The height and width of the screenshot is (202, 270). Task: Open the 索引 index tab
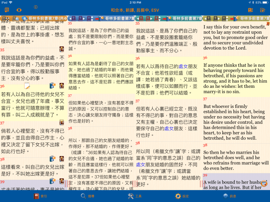tap(40, 196)
